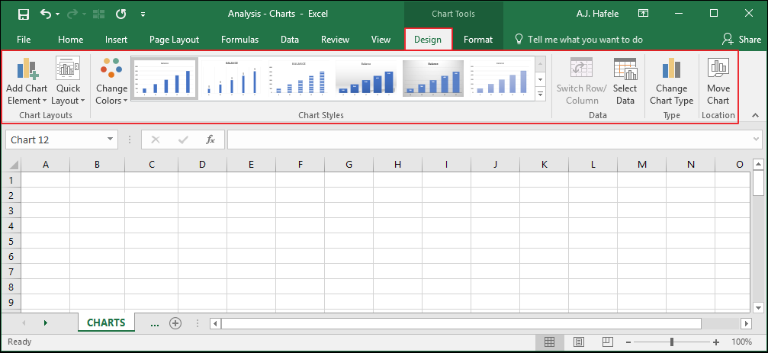Click inside the formula bar input
This screenshot has width=768, height=353.
point(490,140)
